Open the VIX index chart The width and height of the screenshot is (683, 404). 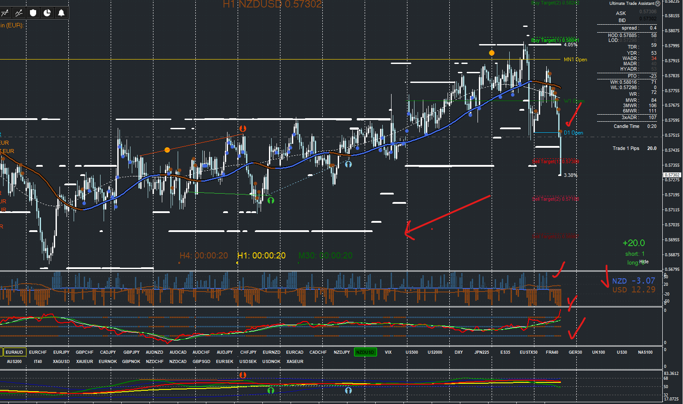coord(388,352)
